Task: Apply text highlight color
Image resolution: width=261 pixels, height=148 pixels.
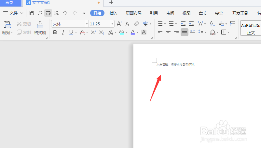Action: click(122, 32)
